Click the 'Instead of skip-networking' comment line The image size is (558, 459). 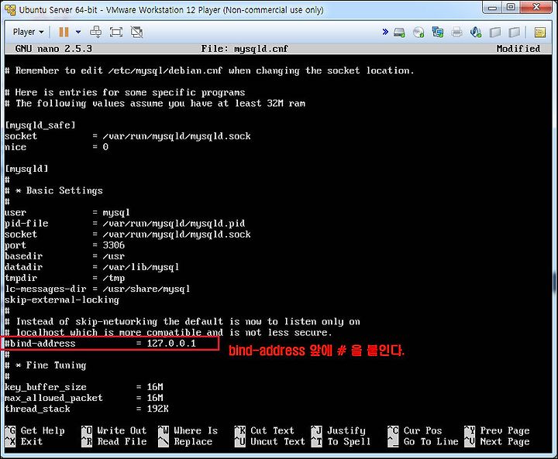[x=182, y=322]
